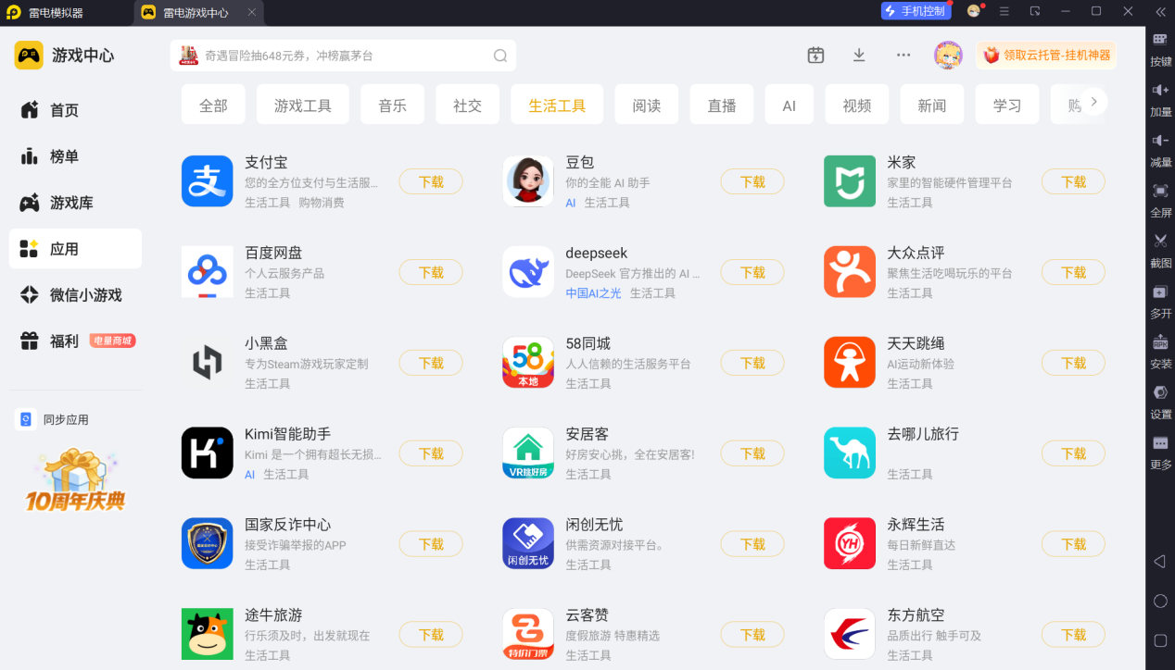The width and height of the screenshot is (1175, 670).
Task: Open the 按键 keymapping tool
Action: pos(1160,50)
